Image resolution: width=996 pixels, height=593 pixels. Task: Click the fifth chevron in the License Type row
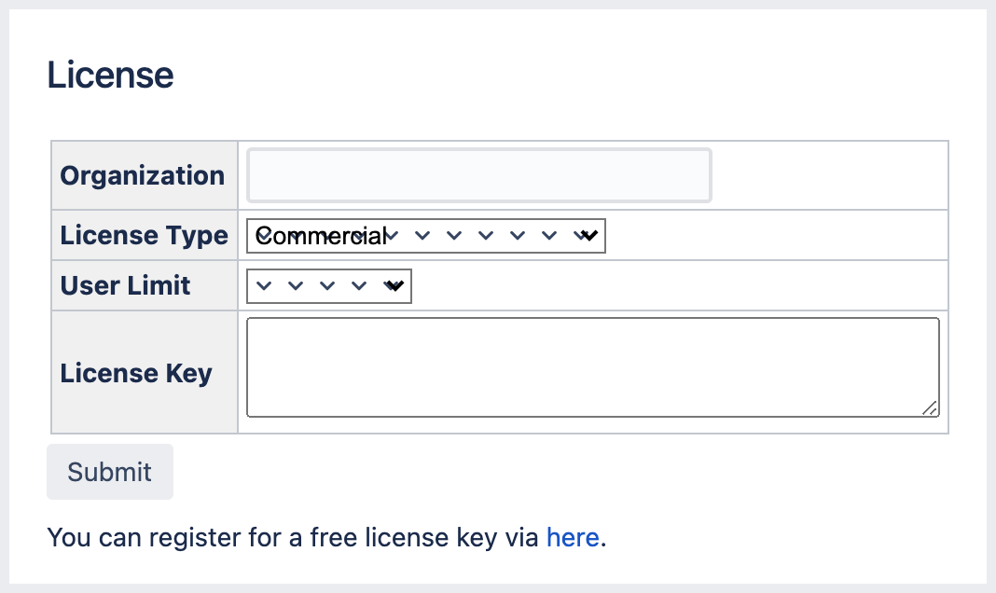(549, 235)
